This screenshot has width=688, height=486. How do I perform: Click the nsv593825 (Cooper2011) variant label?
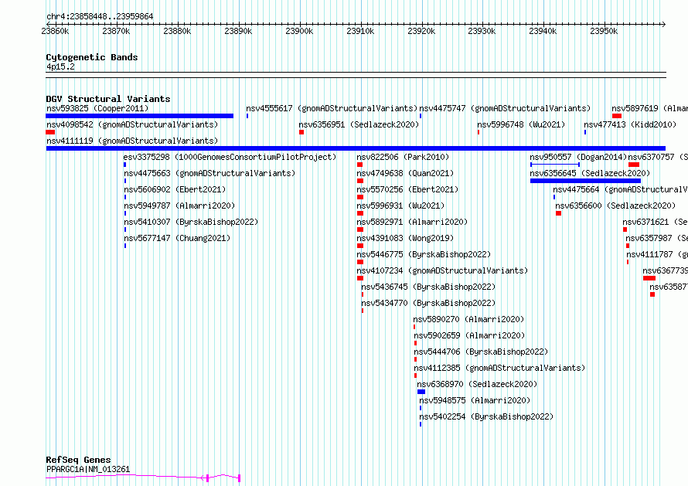coord(97,108)
